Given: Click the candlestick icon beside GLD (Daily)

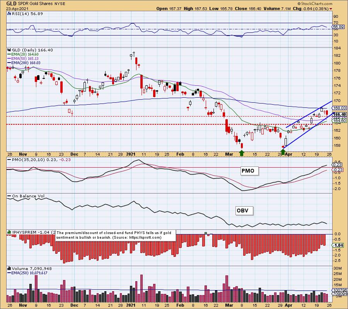Looking at the screenshot, I should tap(9, 50).
